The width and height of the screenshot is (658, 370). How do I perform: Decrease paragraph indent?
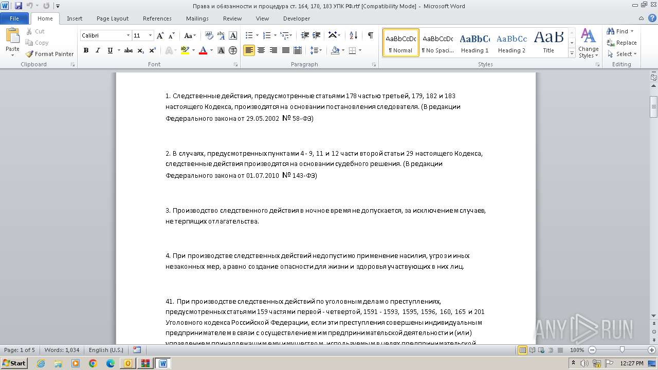coord(305,35)
